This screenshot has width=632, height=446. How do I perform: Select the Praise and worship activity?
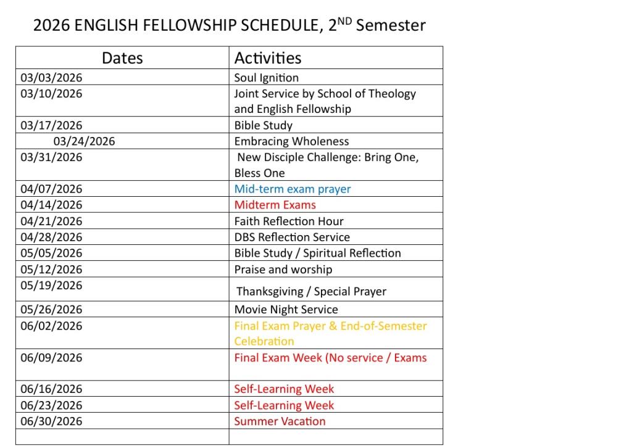(283, 269)
